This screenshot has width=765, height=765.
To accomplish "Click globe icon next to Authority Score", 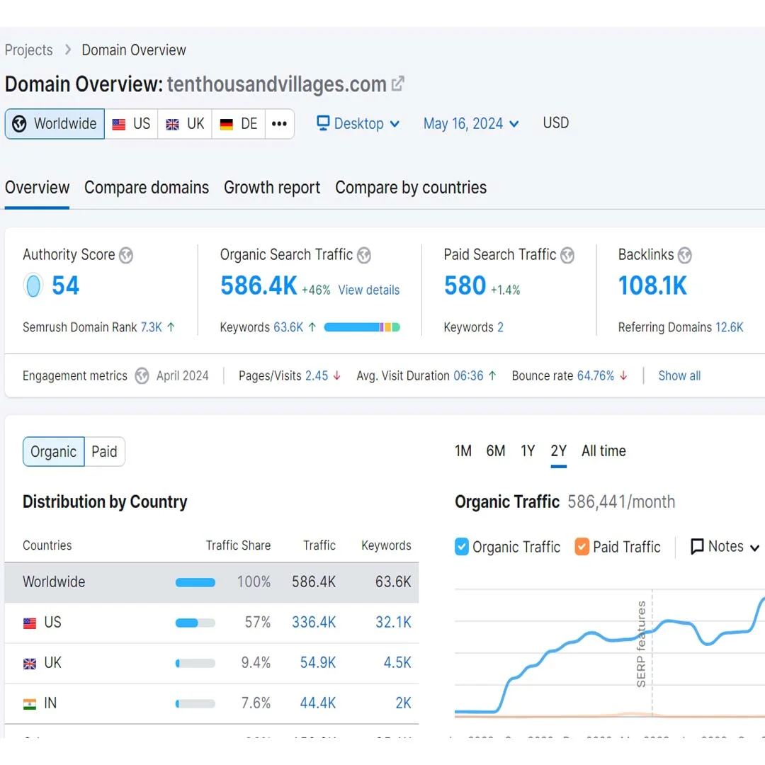I will (x=126, y=255).
